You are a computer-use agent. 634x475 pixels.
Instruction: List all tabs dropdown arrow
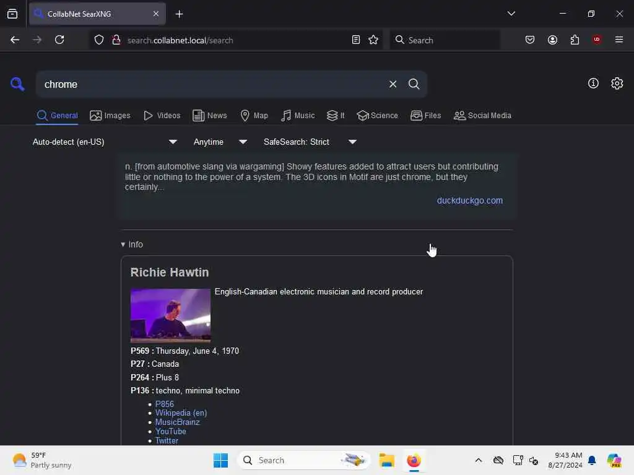point(511,14)
